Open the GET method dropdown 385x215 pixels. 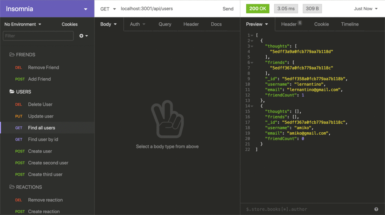(x=108, y=9)
